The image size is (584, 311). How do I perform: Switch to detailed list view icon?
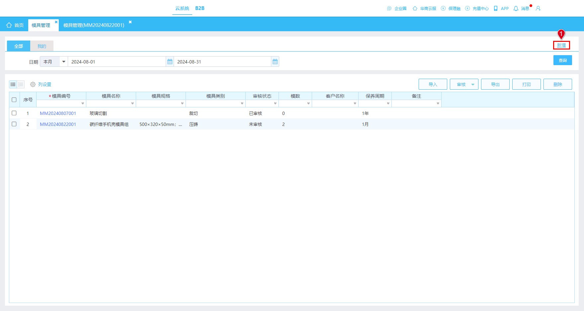[x=21, y=84]
